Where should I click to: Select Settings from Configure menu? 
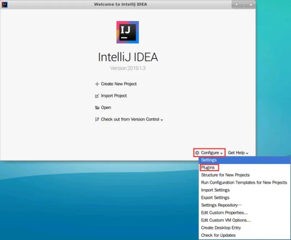244,160
